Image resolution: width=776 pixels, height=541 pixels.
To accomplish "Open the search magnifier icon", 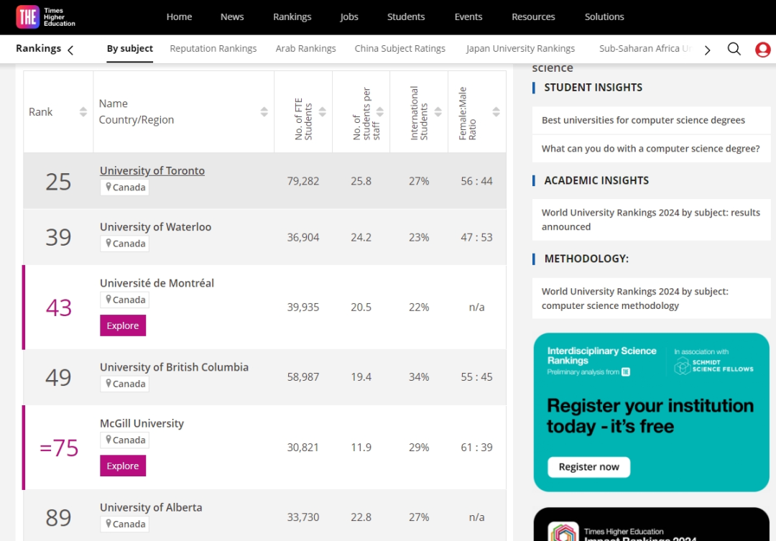I will click(734, 49).
